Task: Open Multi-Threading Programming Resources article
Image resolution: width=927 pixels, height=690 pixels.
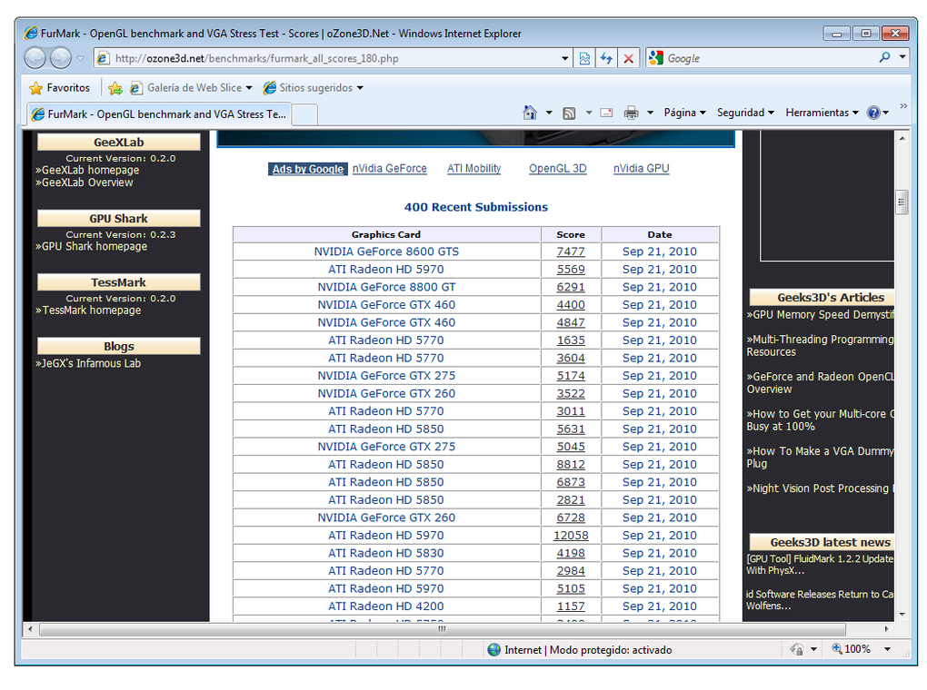Action: tap(821, 346)
